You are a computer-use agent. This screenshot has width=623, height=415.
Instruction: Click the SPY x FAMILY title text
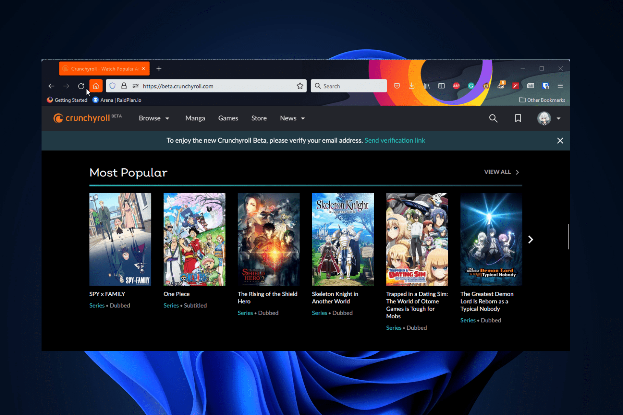(x=107, y=294)
